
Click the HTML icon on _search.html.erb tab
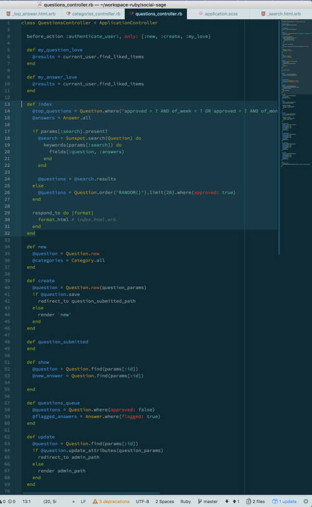(x=263, y=14)
